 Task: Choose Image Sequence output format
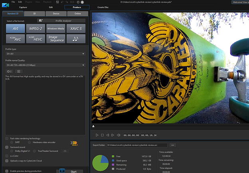(x=56, y=39)
